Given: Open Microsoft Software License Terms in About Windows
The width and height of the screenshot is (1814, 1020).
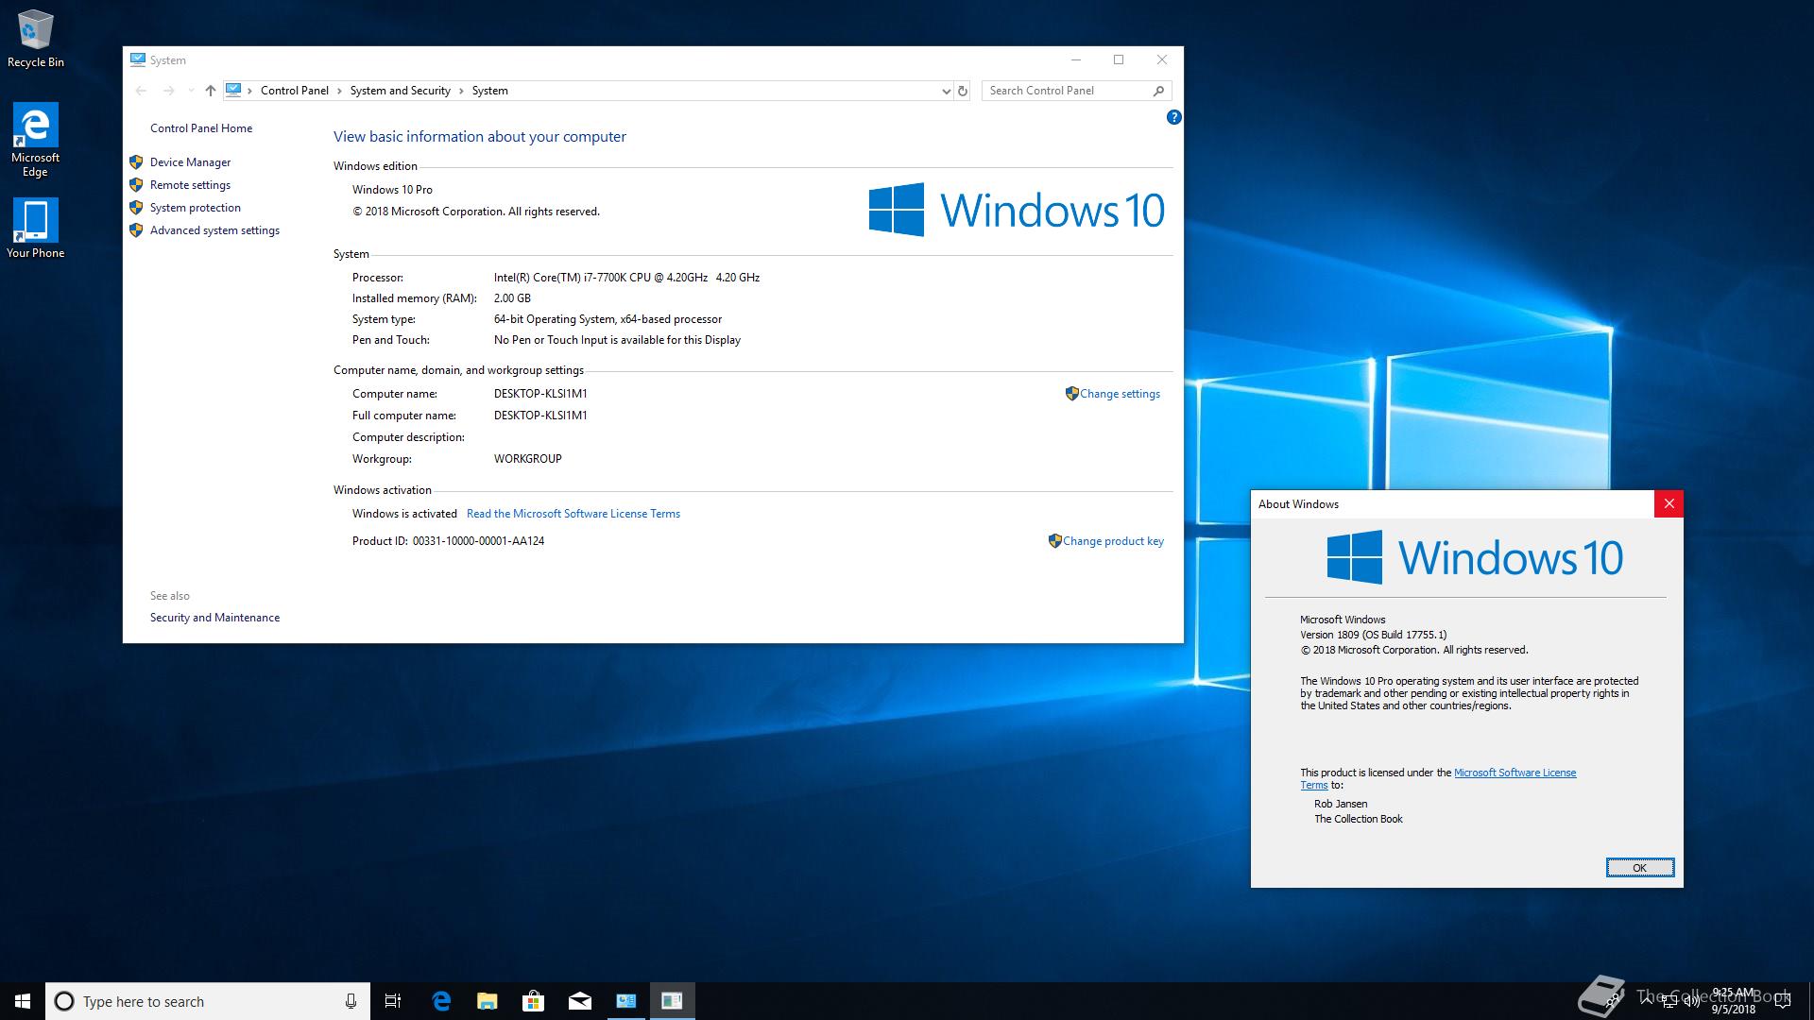Looking at the screenshot, I should [x=1515, y=773].
